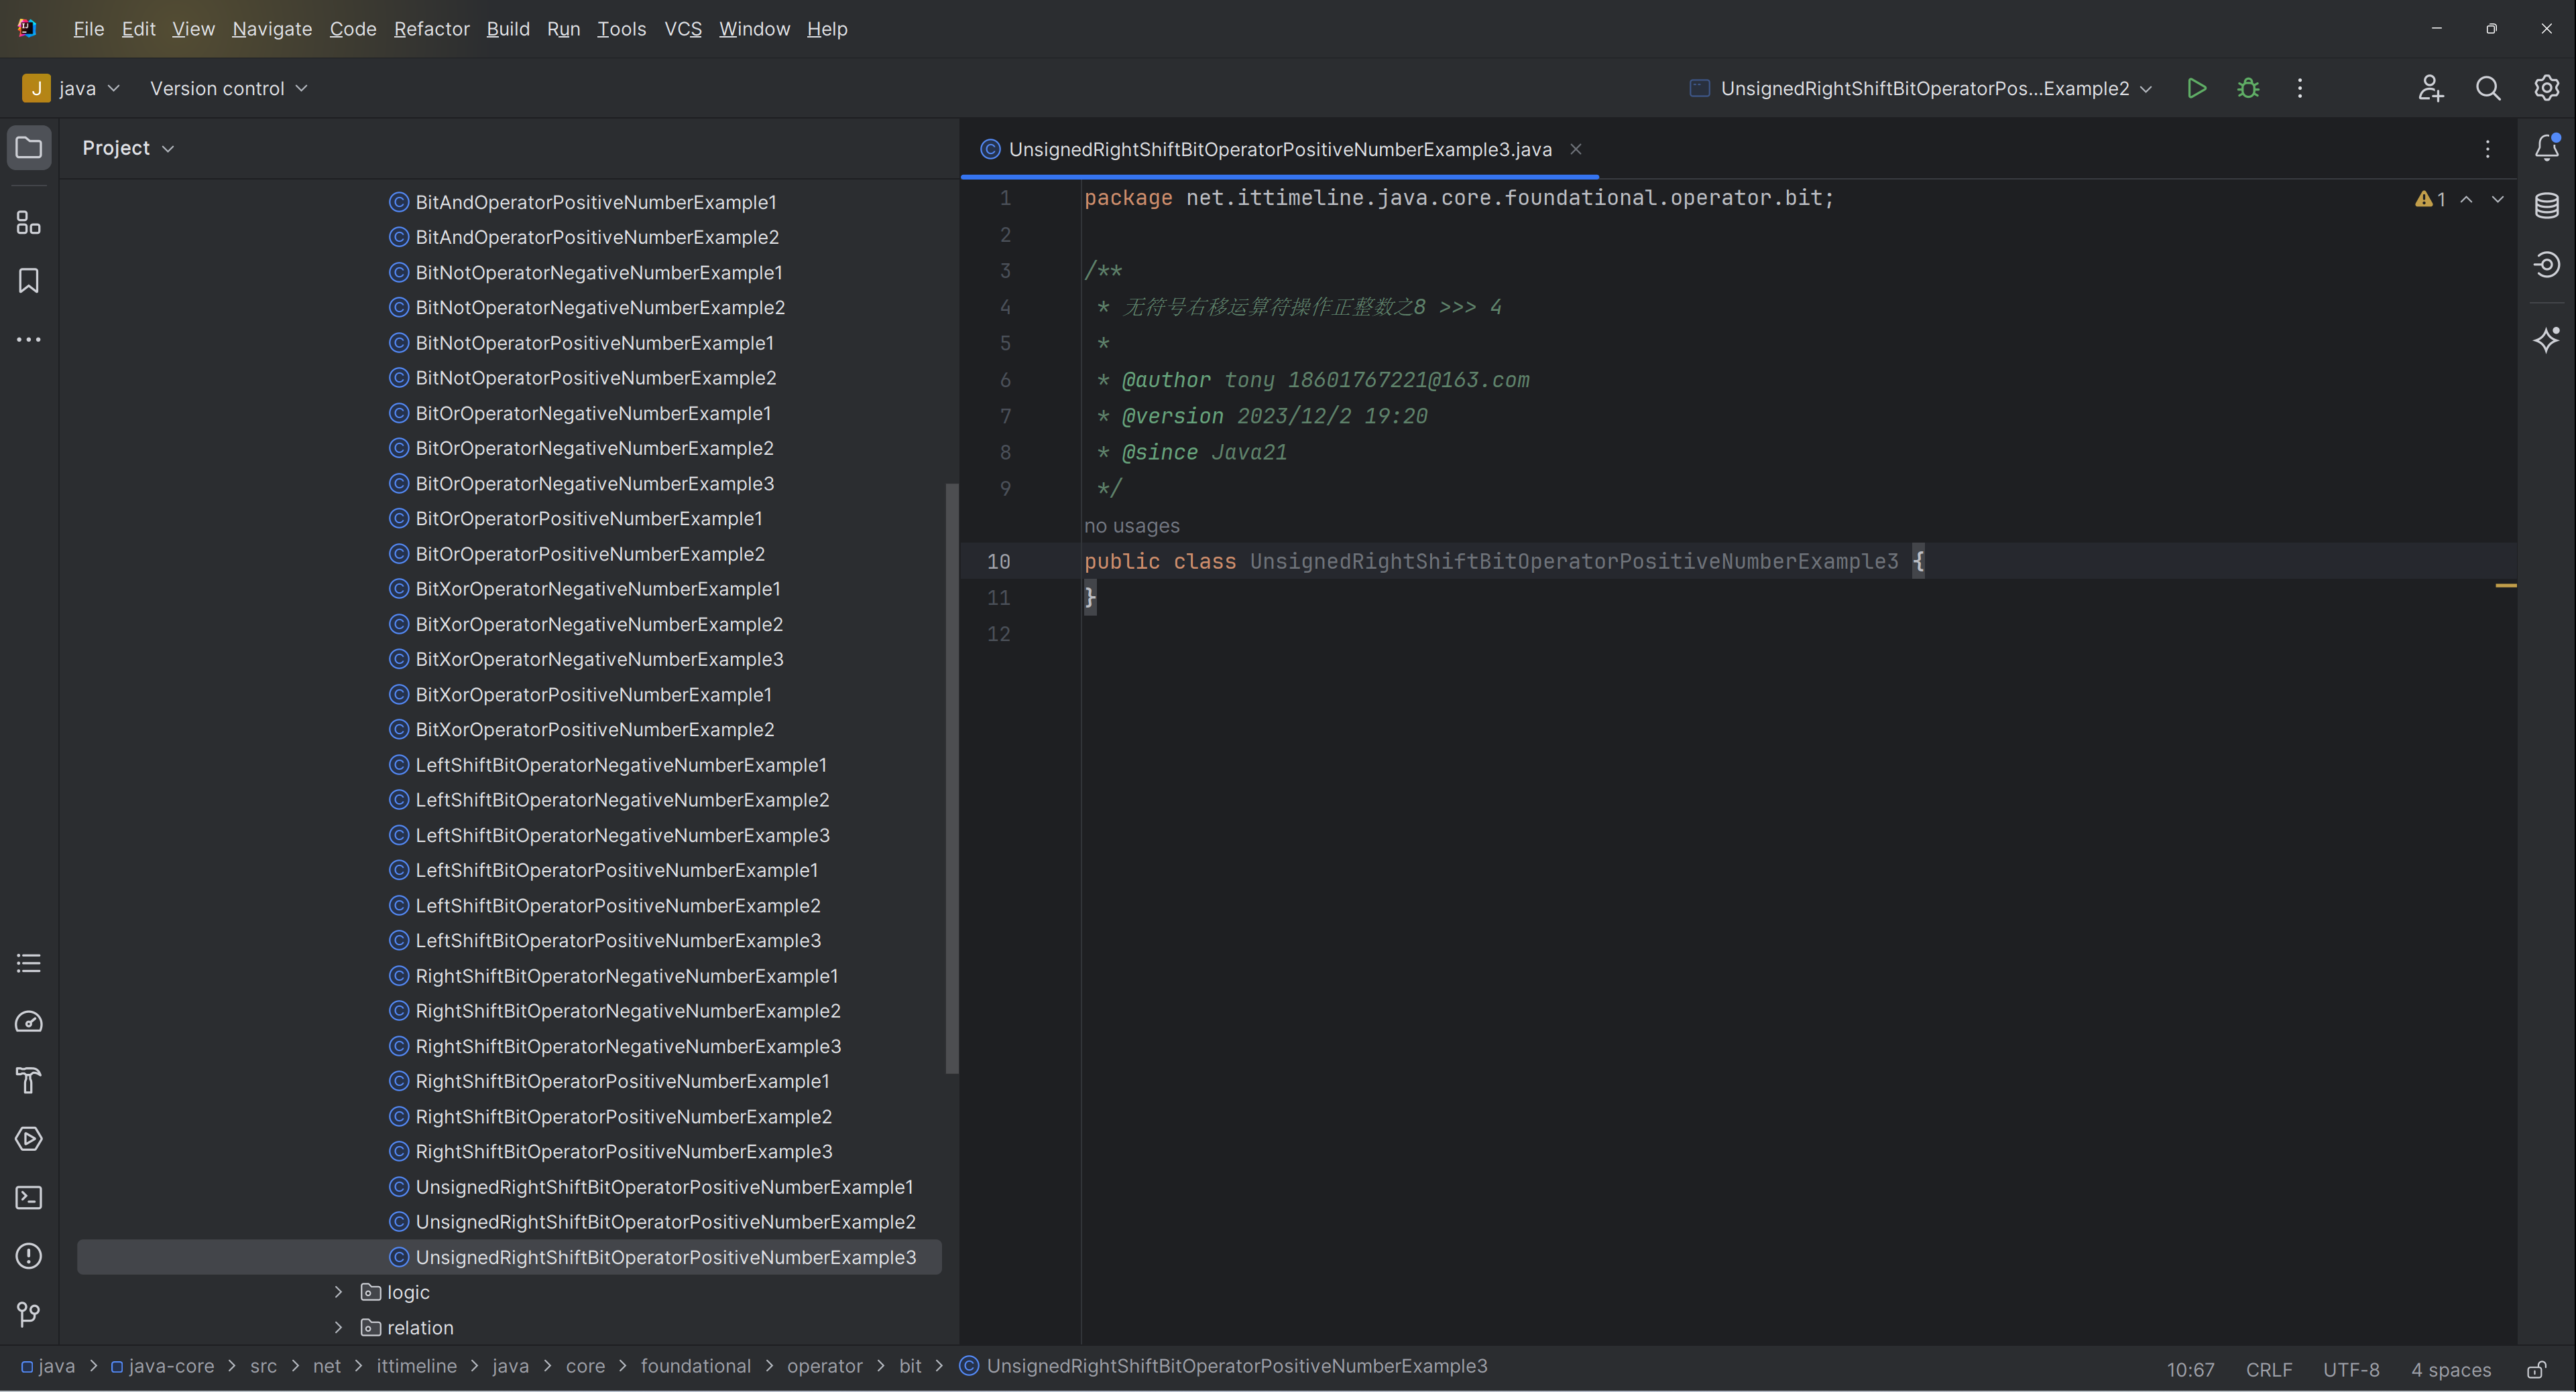Image resolution: width=2576 pixels, height=1392 pixels.
Task: Open the Terminal tool window icon
Action: click(x=29, y=1197)
